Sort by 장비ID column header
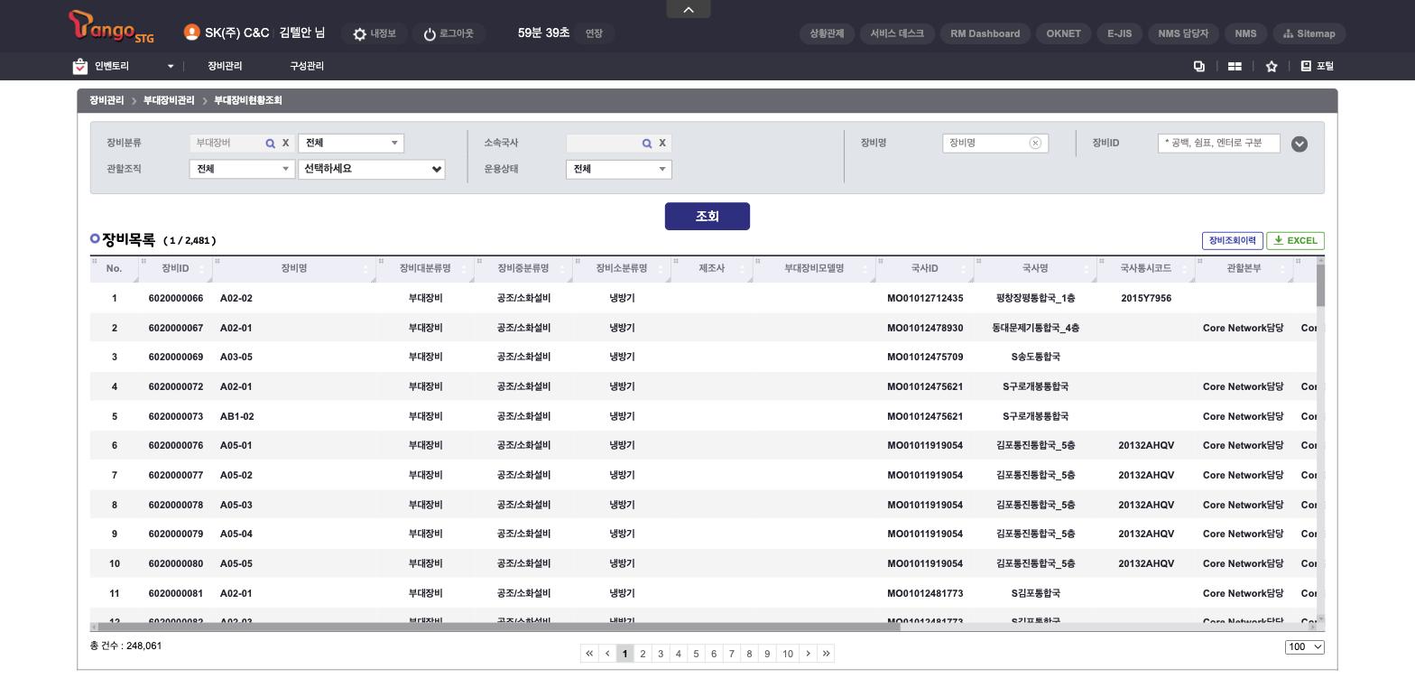 tap(175, 268)
